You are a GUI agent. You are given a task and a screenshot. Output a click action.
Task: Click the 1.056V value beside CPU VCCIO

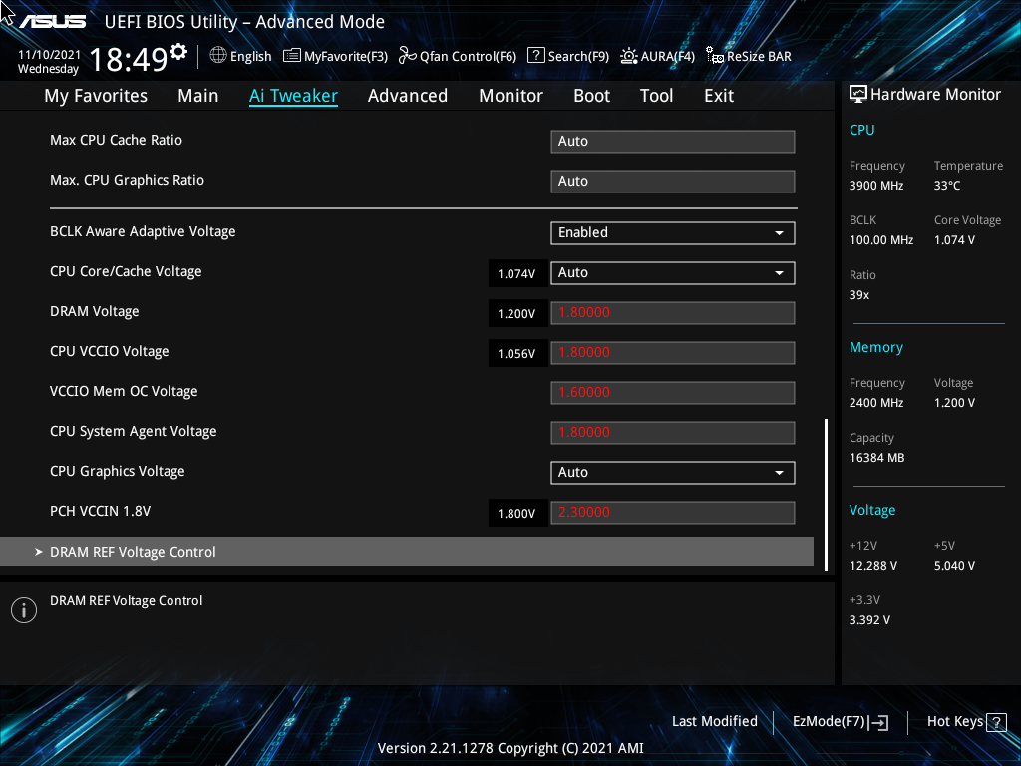tap(516, 354)
